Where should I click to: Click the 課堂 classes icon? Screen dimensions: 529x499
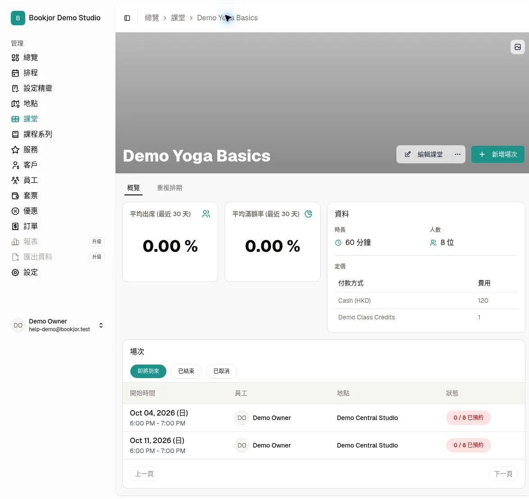(x=15, y=119)
